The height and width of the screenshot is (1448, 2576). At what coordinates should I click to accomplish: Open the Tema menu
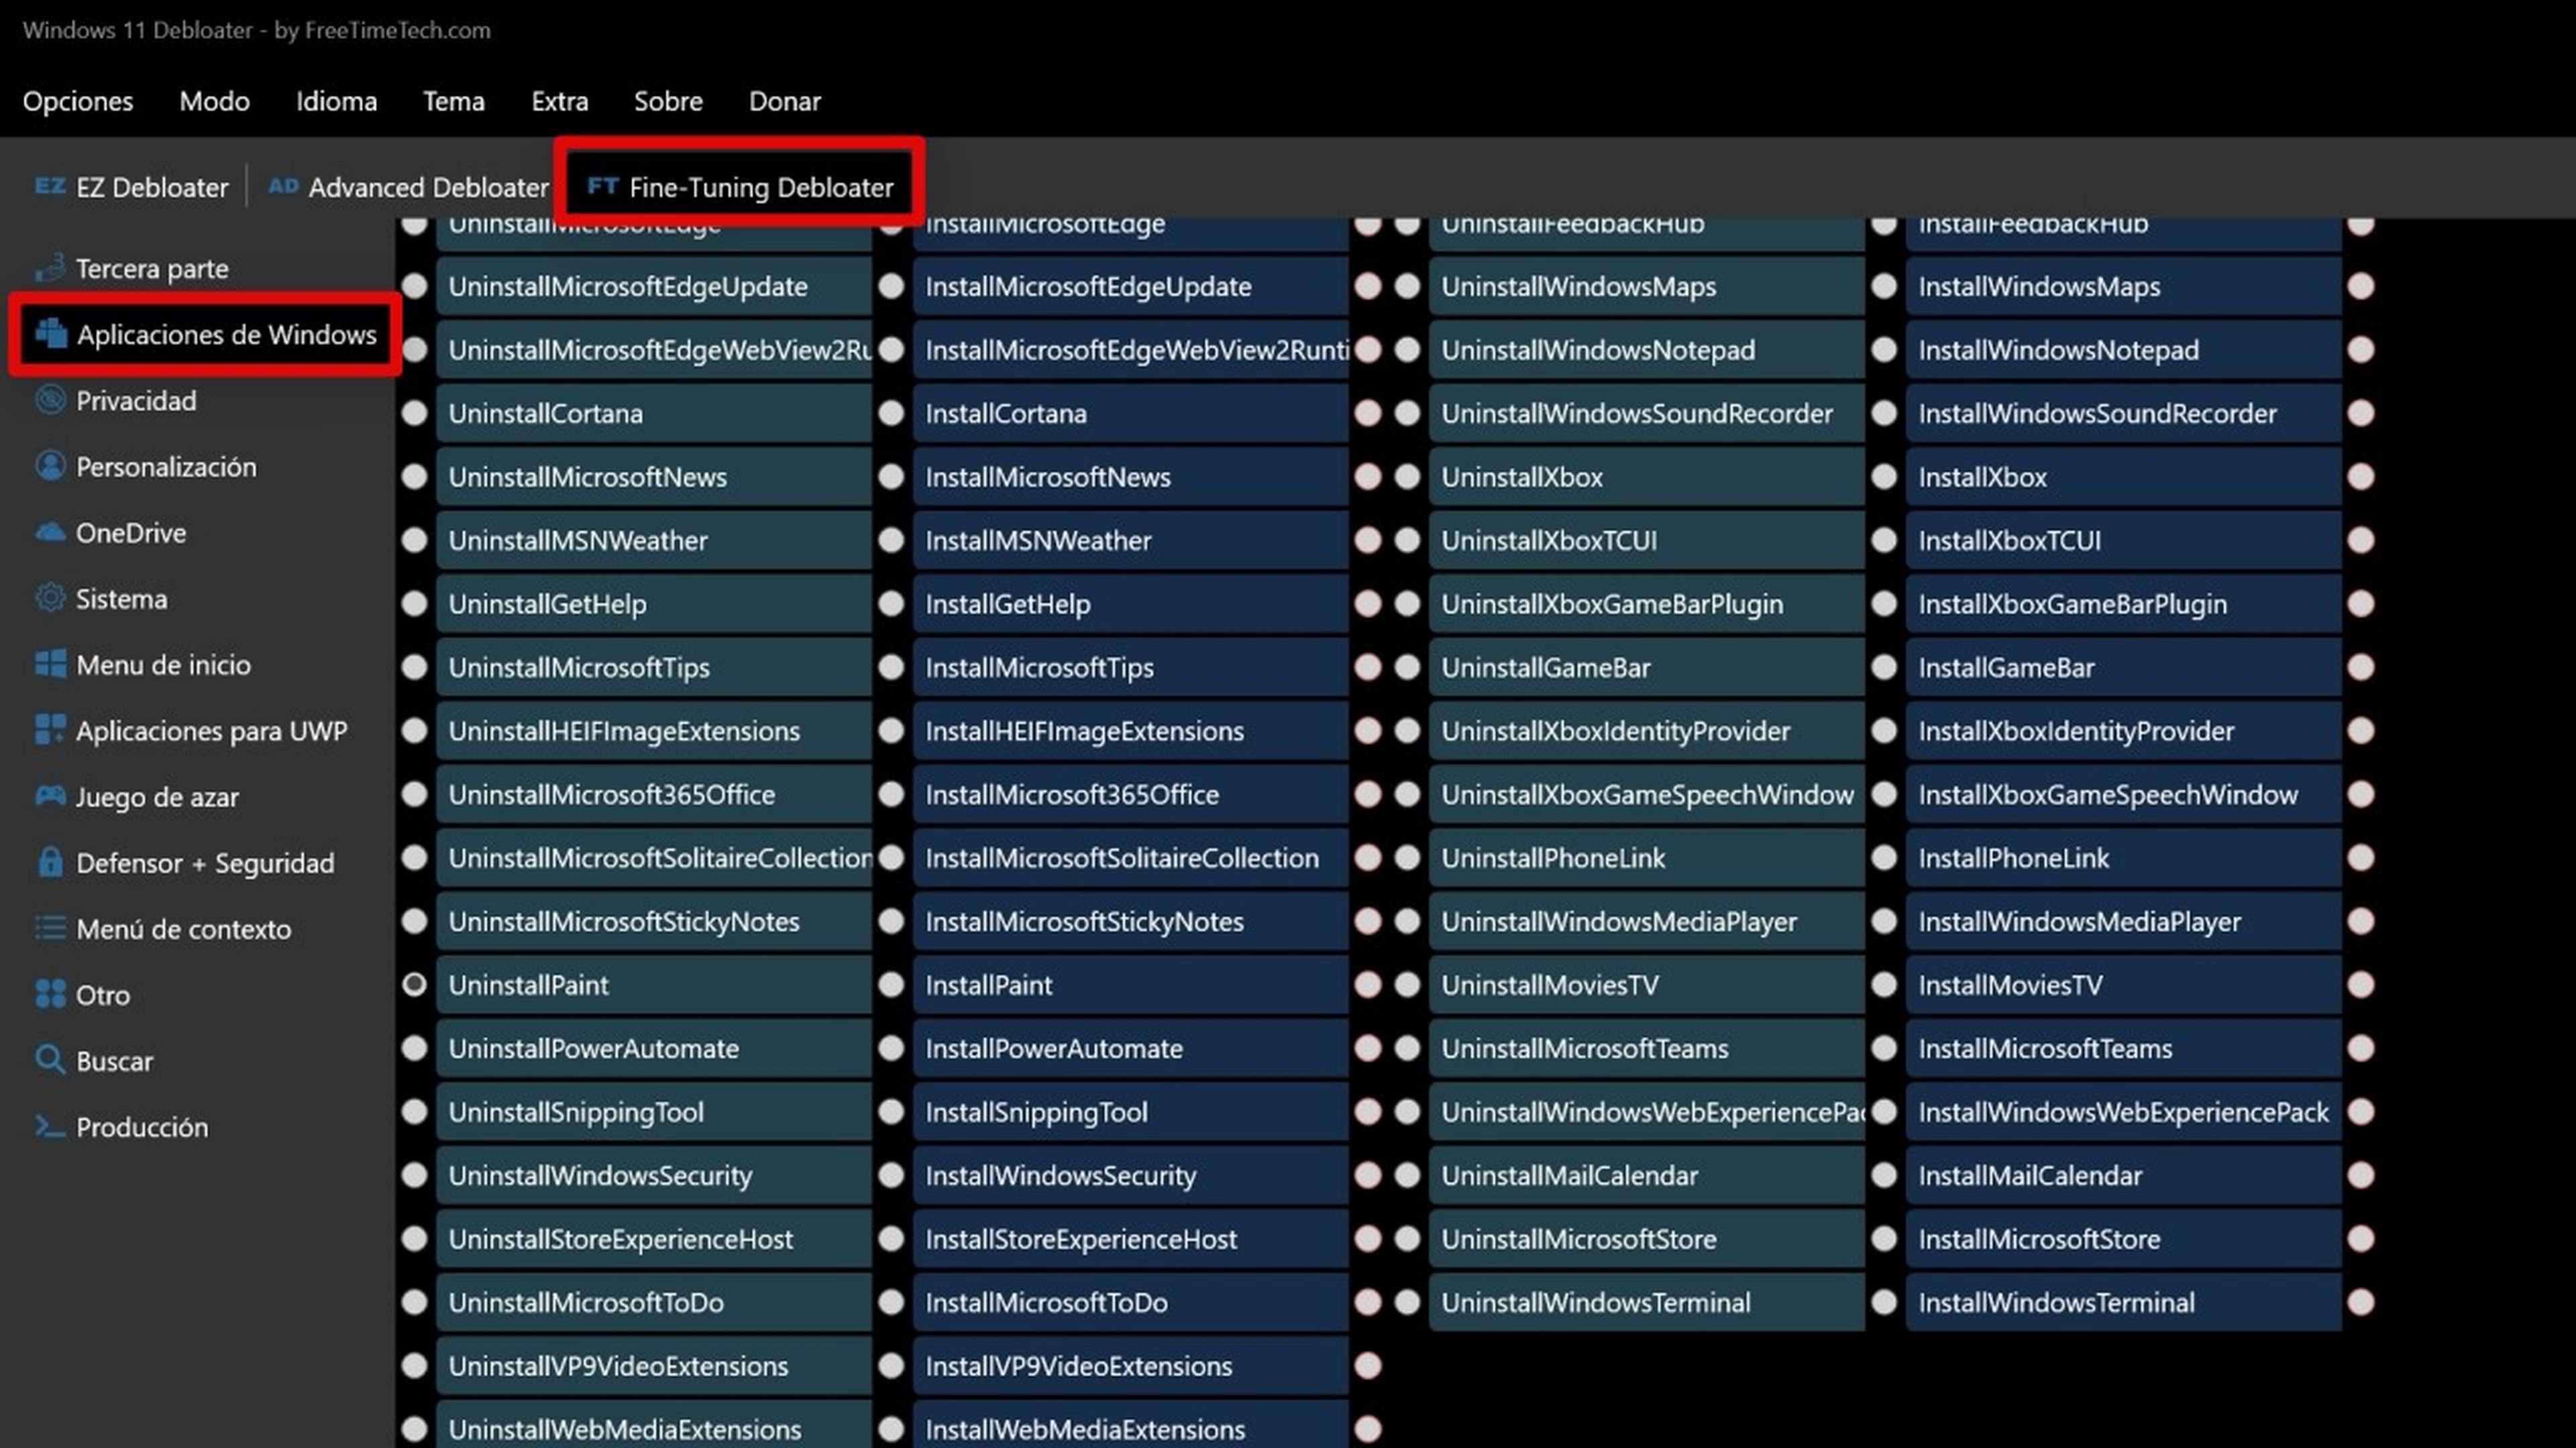point(454,101)
